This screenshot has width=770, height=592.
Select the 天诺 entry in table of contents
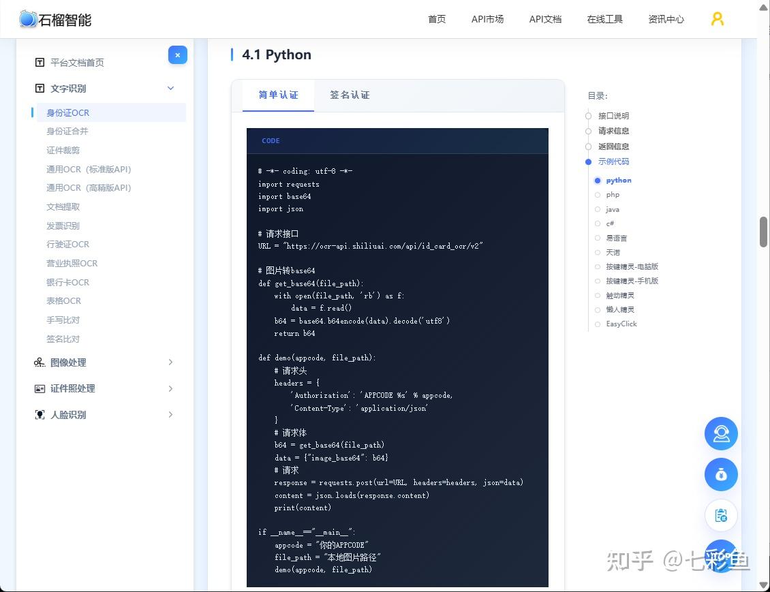[x=613, y=252]
